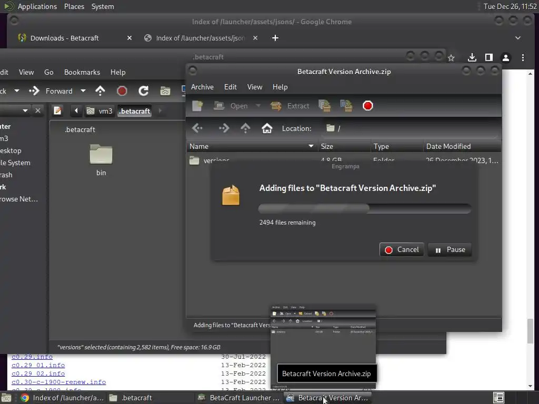Cancel adding files to the archive
The height and width of the screenshot is (404, 539).
click(x=402, y=250)
